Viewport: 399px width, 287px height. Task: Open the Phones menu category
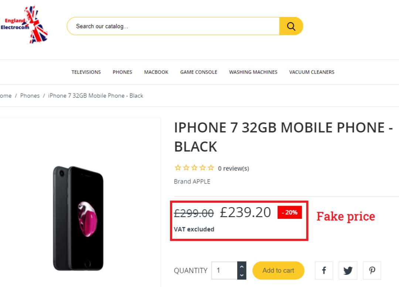point(122,72)
